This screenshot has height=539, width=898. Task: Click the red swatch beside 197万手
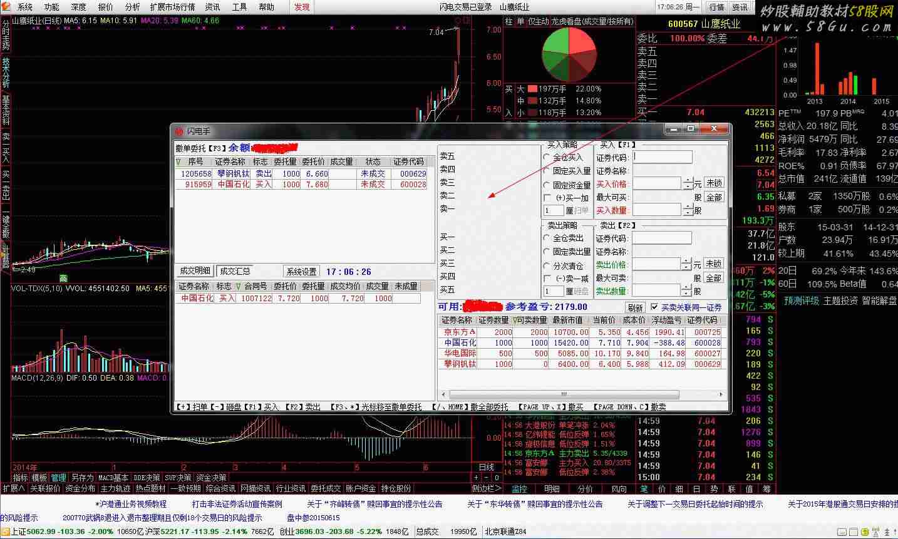click(532, 89)
